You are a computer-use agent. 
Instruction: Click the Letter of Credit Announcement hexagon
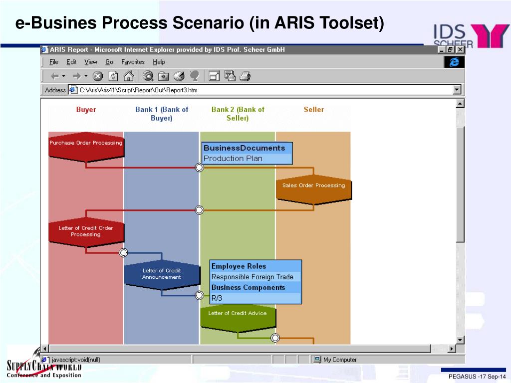(x=162, y=275)
